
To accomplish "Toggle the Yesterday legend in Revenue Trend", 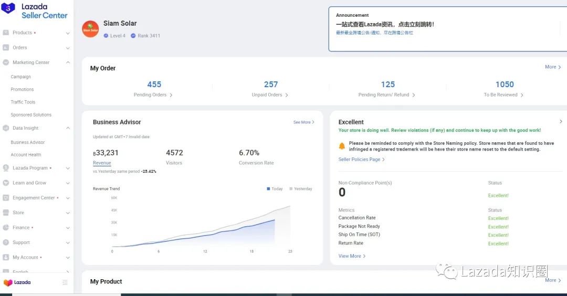I will click(x=301, y=188).
